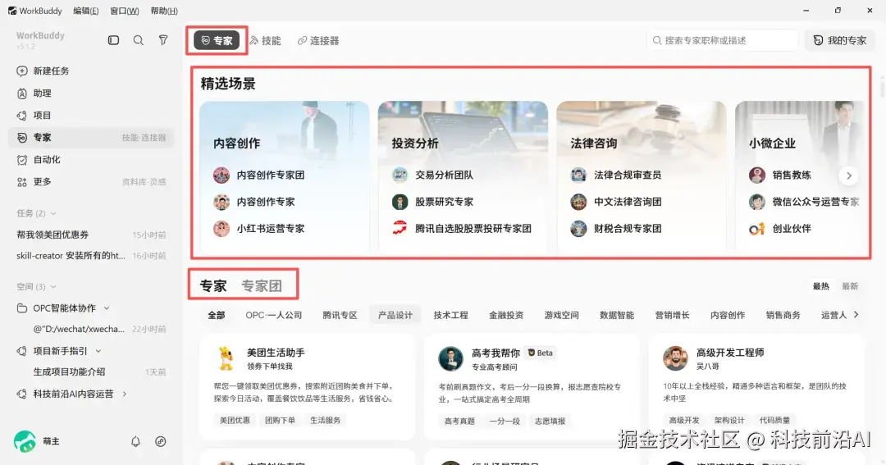The image size is (886, 465).
Task: Show next 精选场景 cards with arrow
Action: 849,176
